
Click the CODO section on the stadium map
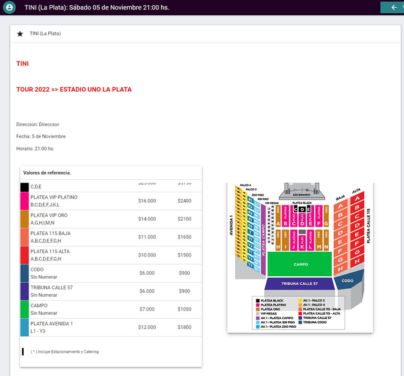pyautogui.click(x=347, y=281)
